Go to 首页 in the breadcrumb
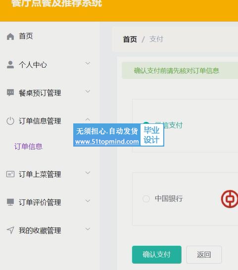The height and width of the screenshot is (270, 238). [130, 39]
